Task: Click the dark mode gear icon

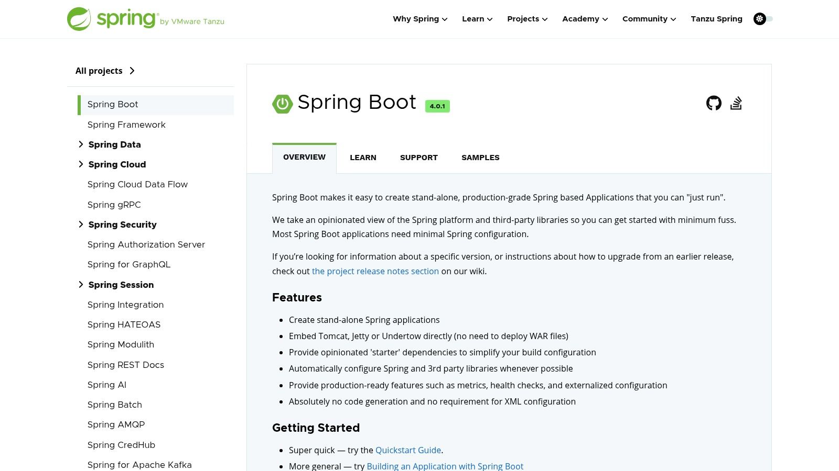Action: tap(759, 19)
